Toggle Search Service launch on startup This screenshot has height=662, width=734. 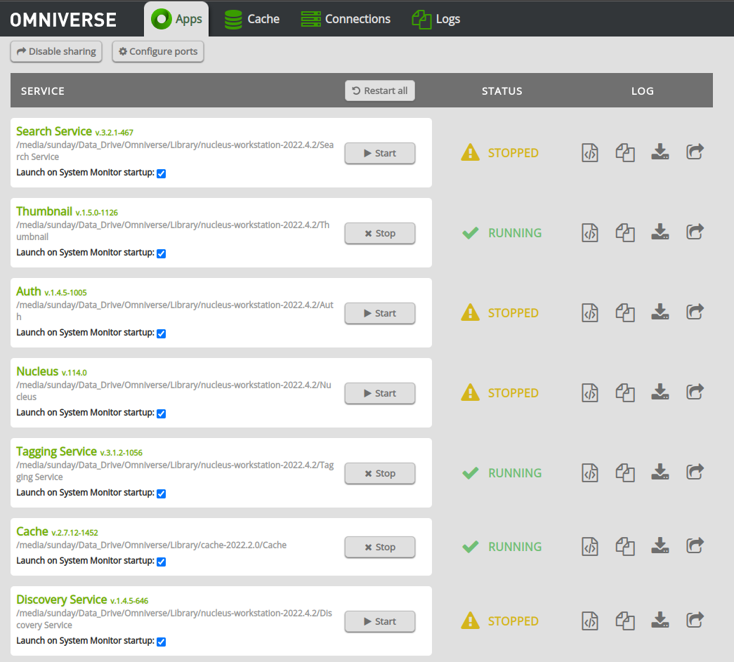(161, 173)
